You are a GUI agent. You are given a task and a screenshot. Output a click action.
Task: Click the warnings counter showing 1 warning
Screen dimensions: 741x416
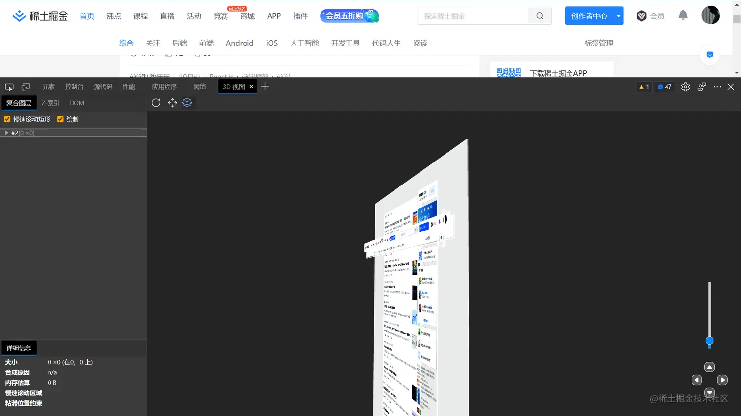click(x=643, y=87)
